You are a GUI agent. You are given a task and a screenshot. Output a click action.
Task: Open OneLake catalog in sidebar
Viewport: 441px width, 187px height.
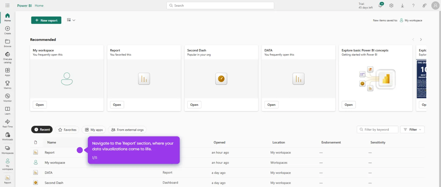coord(8,57)
